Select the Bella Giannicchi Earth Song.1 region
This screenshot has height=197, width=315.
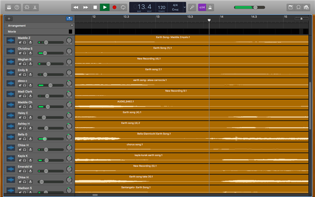tap(192, 137)
